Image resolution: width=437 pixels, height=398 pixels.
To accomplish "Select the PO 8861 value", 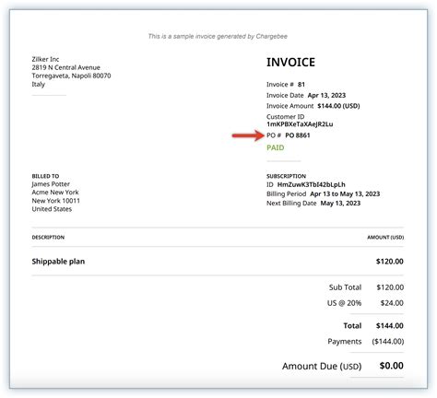I will [298, 135].
